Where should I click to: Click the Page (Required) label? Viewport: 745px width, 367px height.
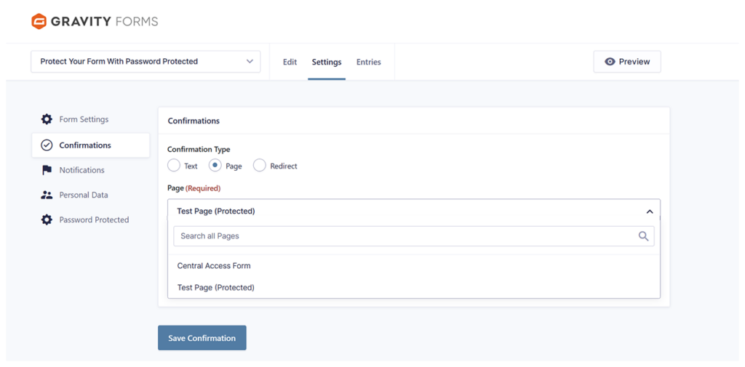click(x=194, y=188)
